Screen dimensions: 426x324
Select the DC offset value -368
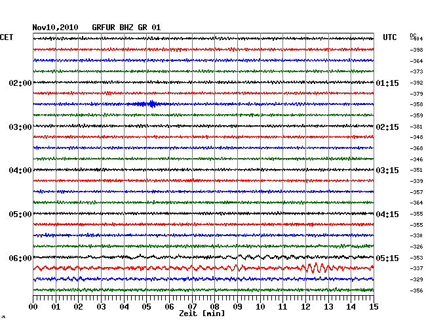coord(416,148)
